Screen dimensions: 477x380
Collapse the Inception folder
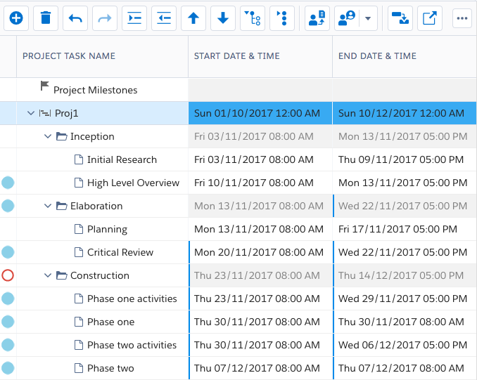pos(48,136)
